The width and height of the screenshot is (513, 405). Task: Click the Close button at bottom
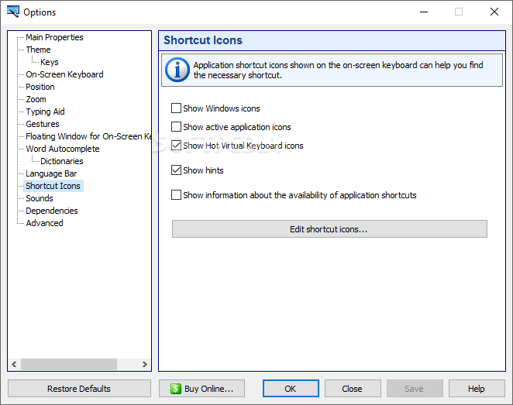(353, 389)
